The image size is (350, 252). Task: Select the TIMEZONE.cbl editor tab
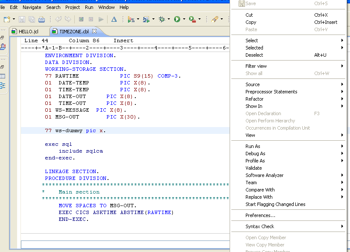point(74,32)
